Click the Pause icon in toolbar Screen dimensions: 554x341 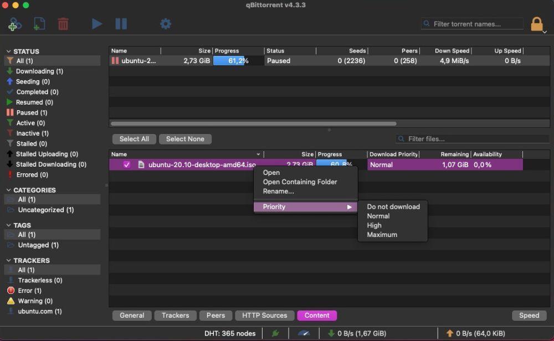pyautogui.click(x=121, y=24)
